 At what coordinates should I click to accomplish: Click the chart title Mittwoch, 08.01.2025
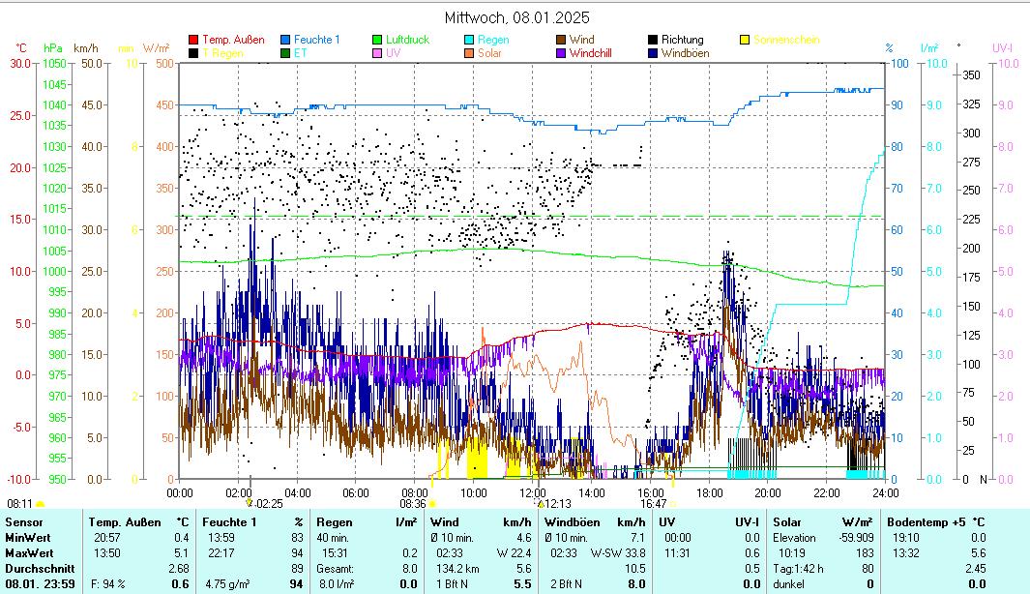click(516, 17)
